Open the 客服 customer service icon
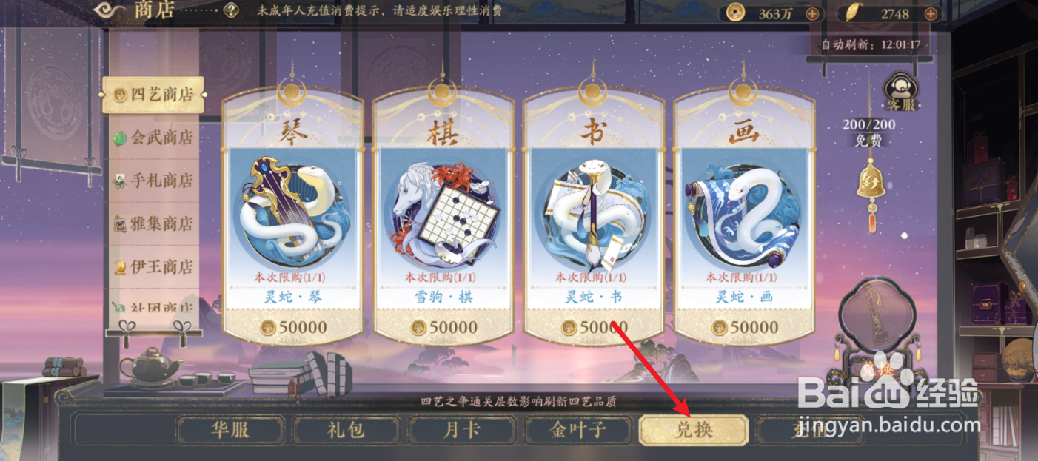1038x461 pixels. point(901,92)
